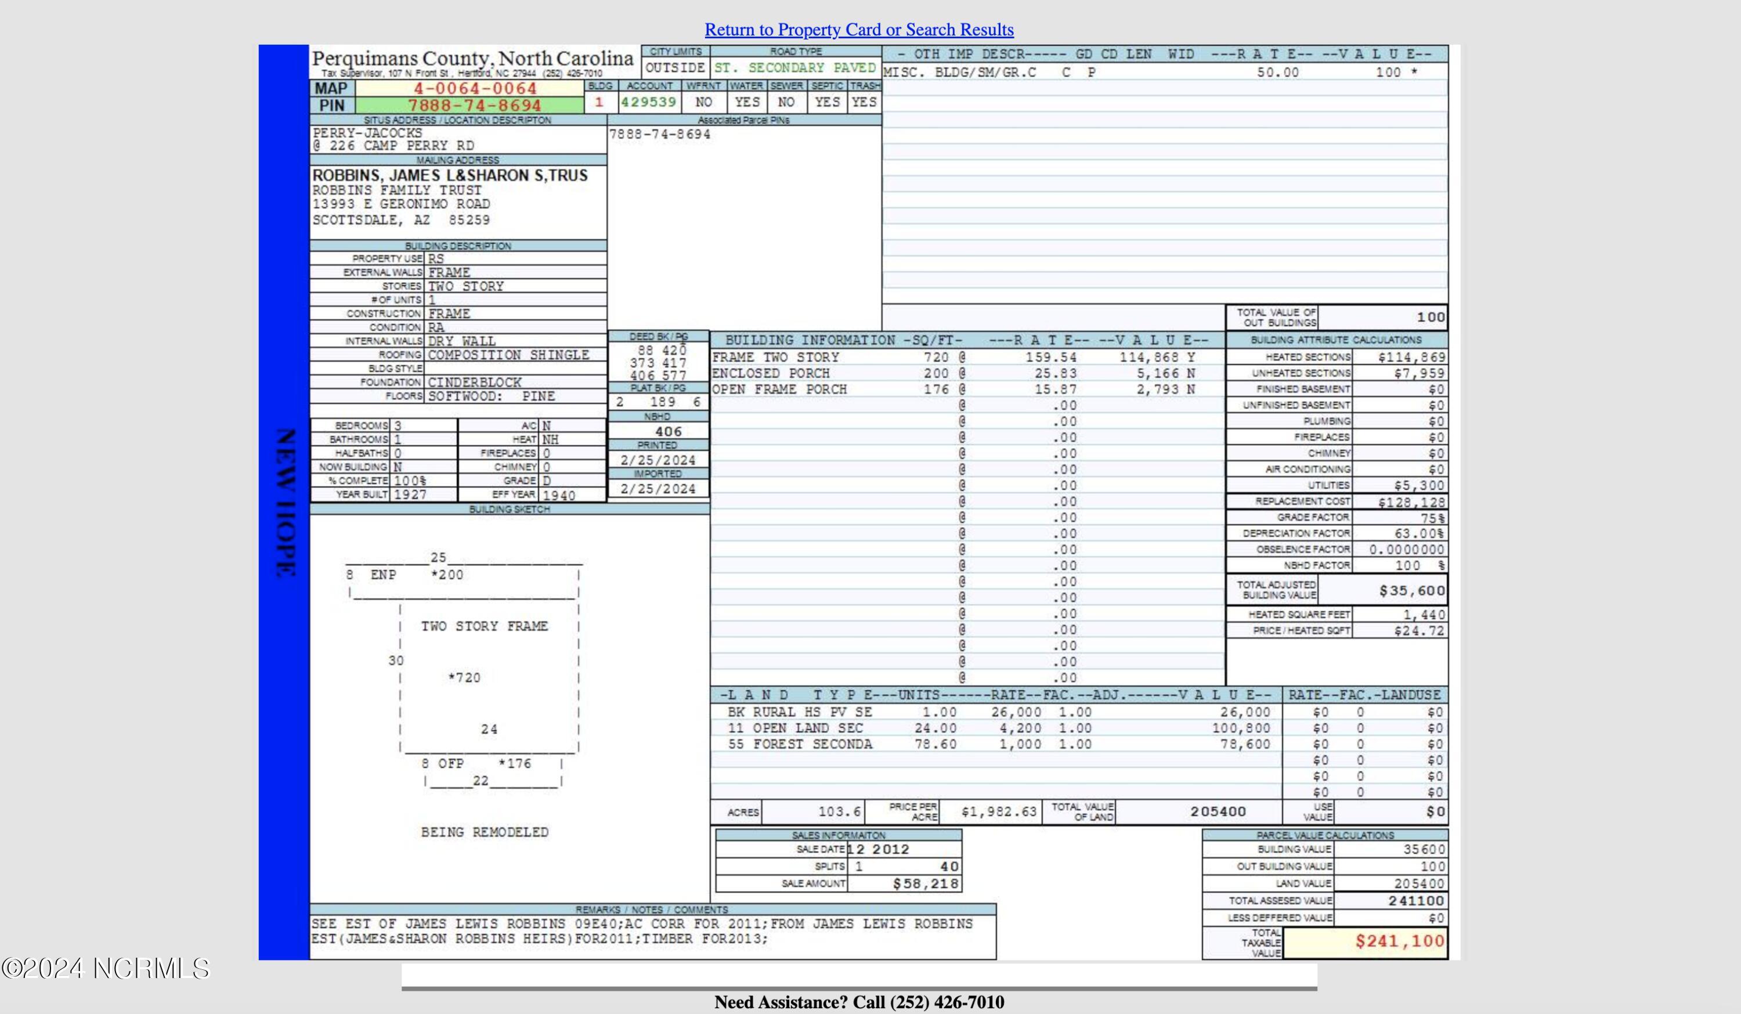Click deed book page 373 417
Screen dimensions: 1741x1014
coord(659,363)
